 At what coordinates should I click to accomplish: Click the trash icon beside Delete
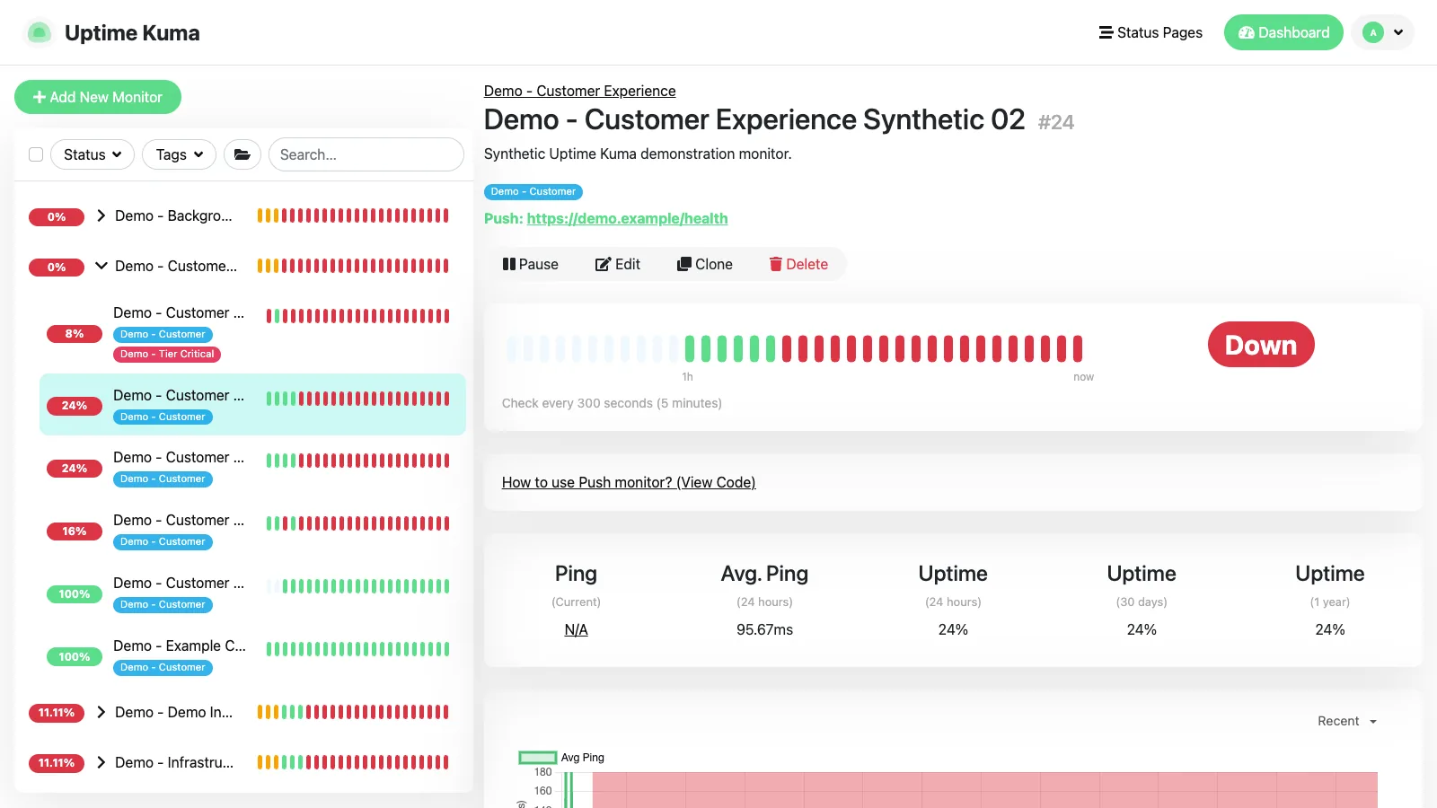(775, 264)
